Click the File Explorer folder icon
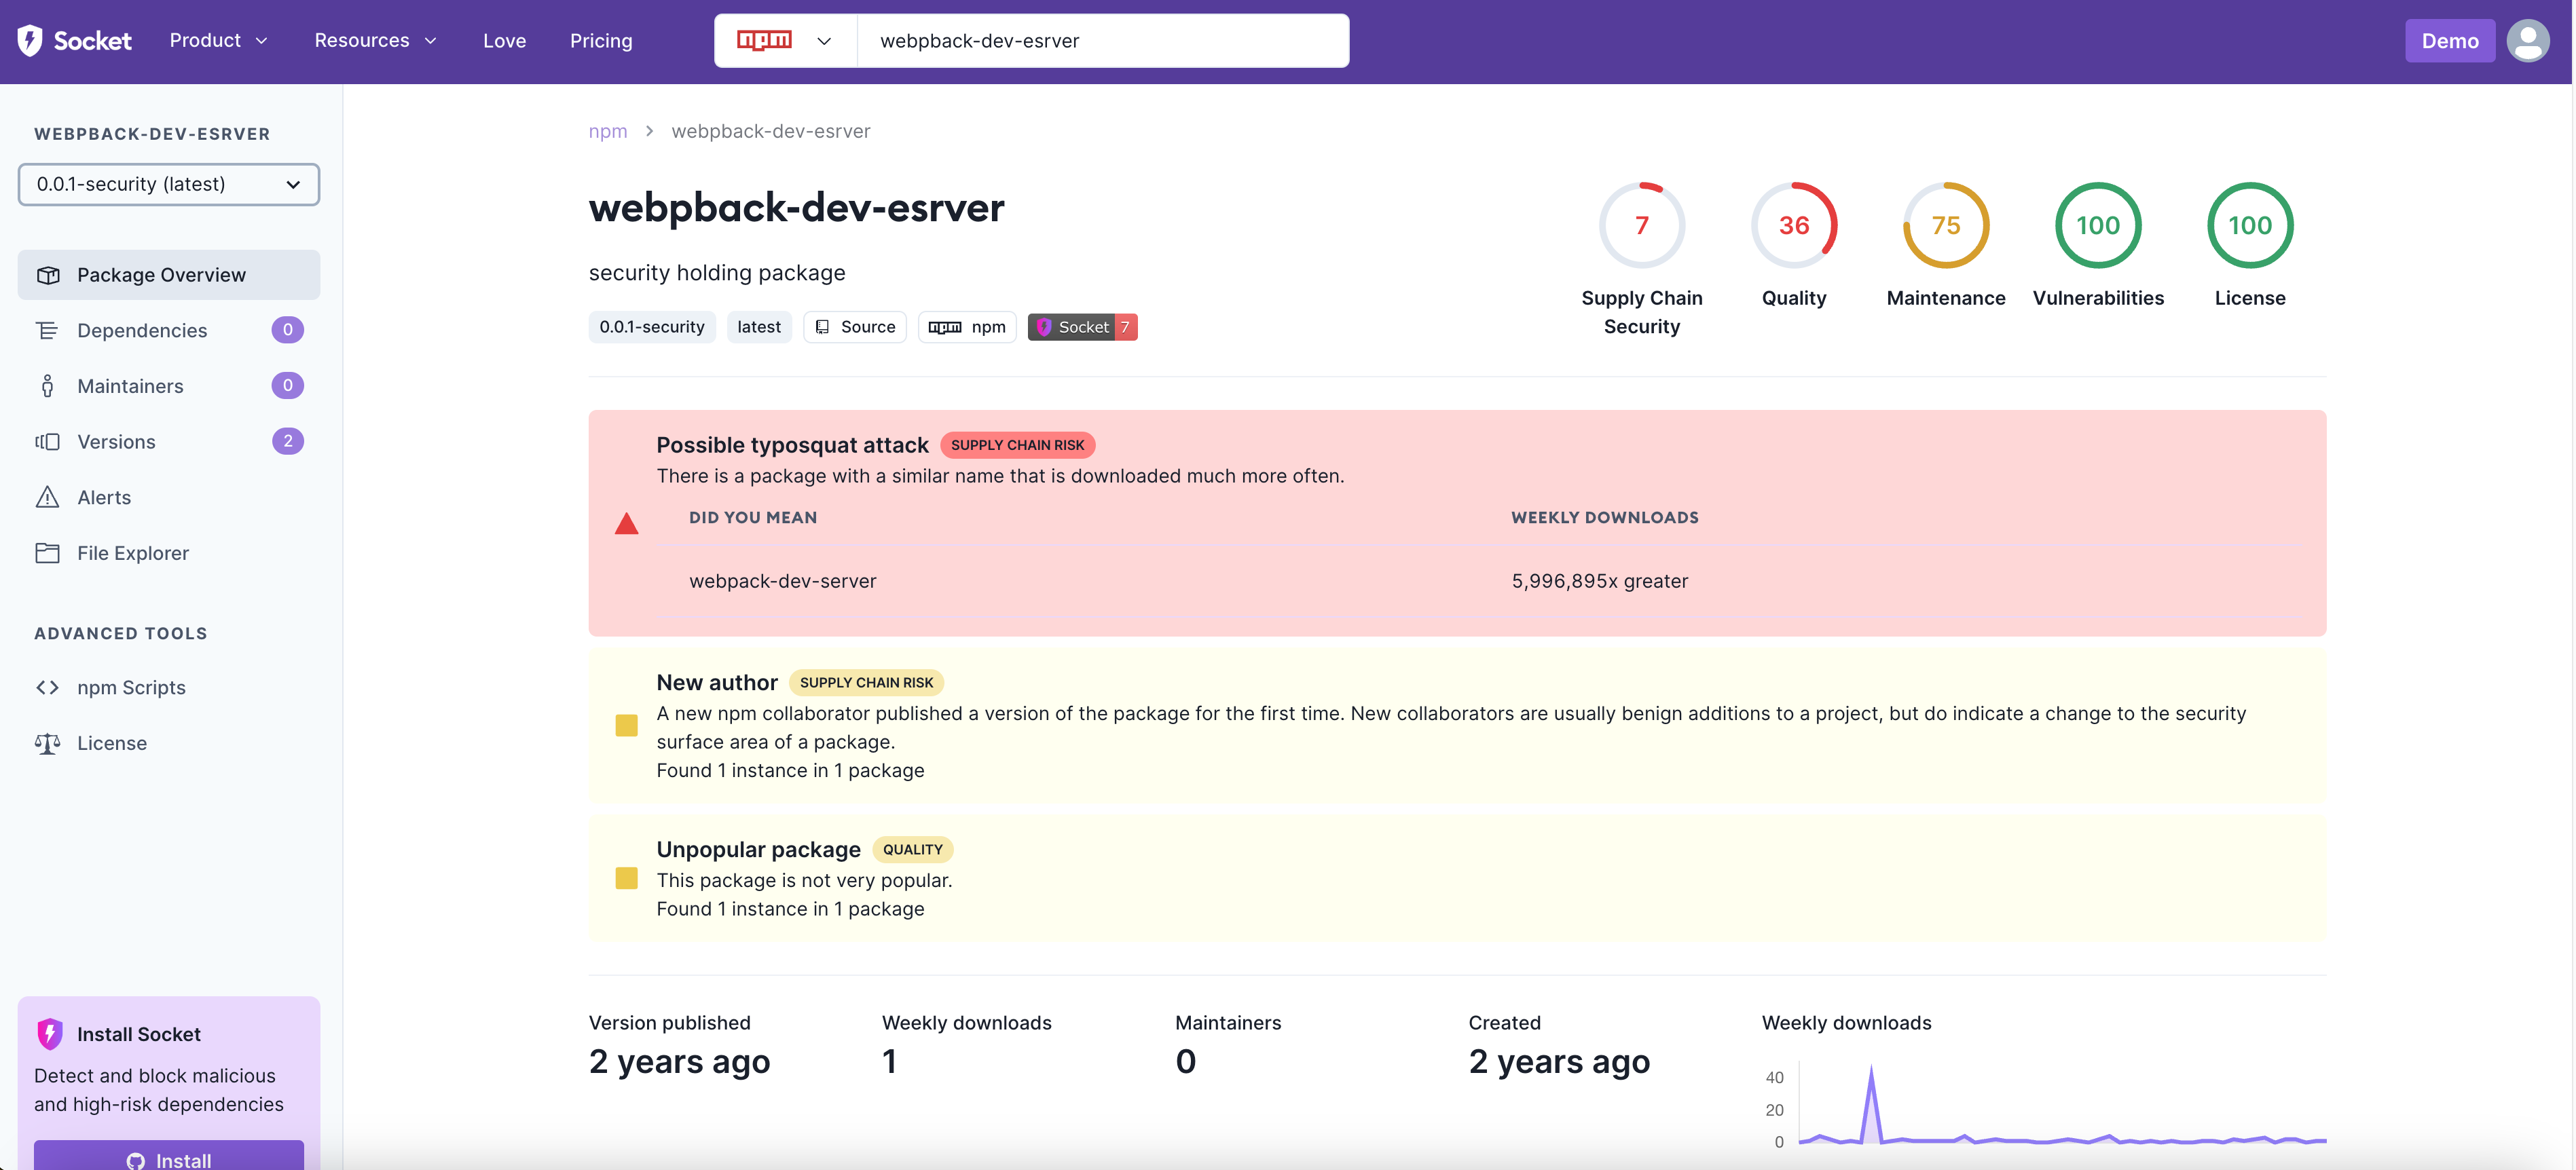 47,552
